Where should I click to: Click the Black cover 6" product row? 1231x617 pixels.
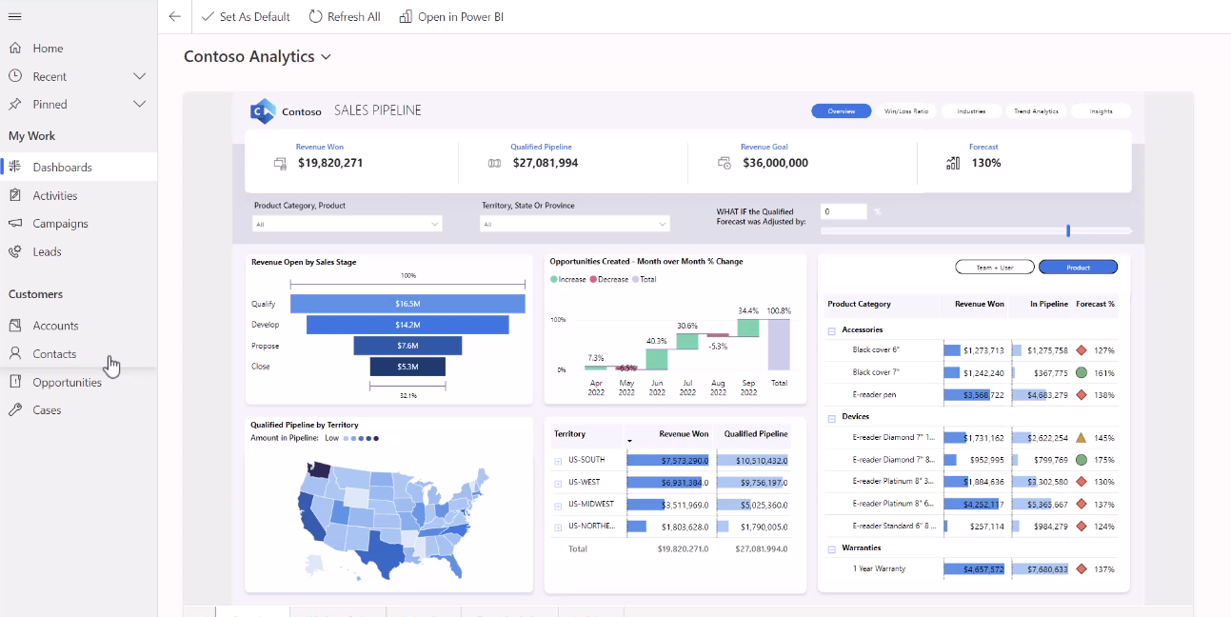coord(971,350)
